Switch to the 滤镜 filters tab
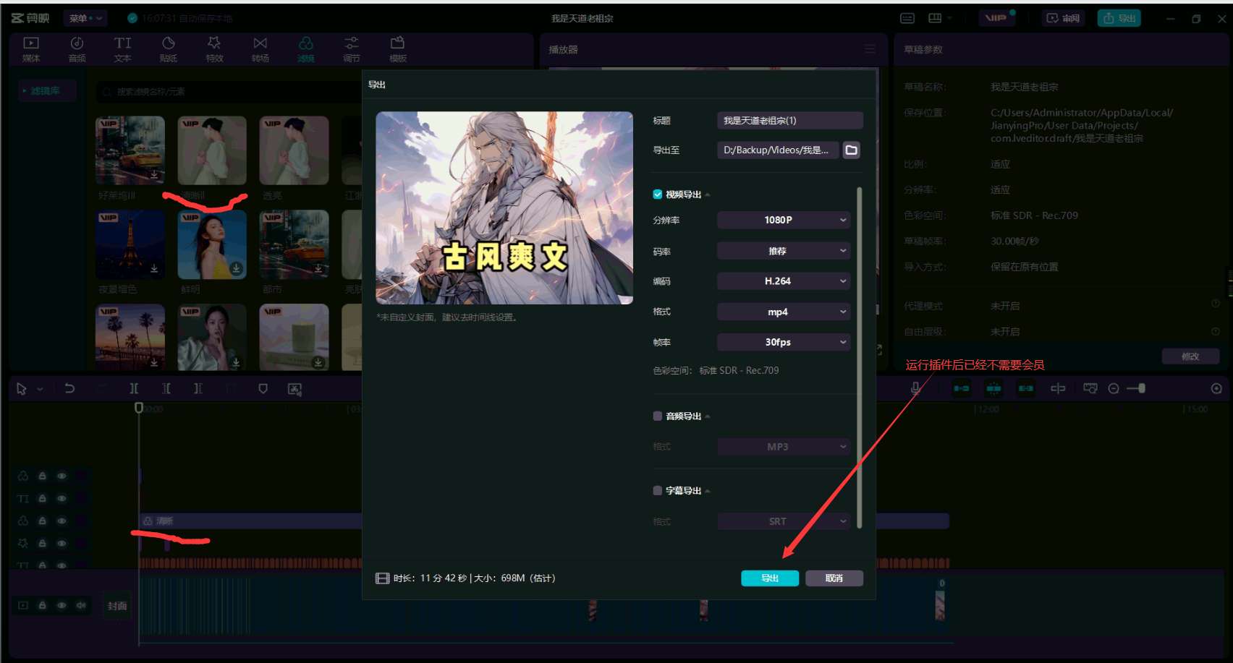The height and width of the screenshot is (663, 1233). coord(305,49)
